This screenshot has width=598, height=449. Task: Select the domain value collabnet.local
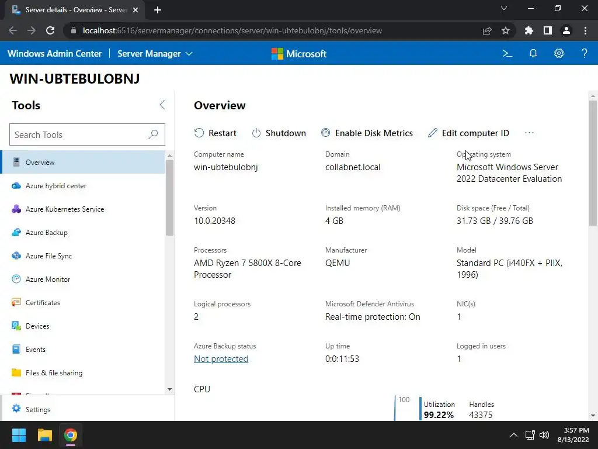[x=353, y=167]
